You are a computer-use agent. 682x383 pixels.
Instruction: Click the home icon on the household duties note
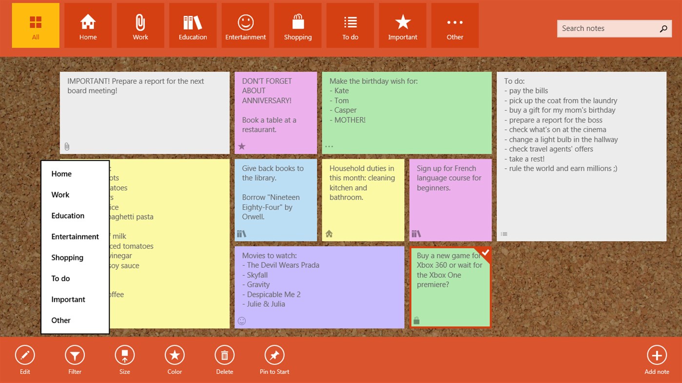point(329,233)
